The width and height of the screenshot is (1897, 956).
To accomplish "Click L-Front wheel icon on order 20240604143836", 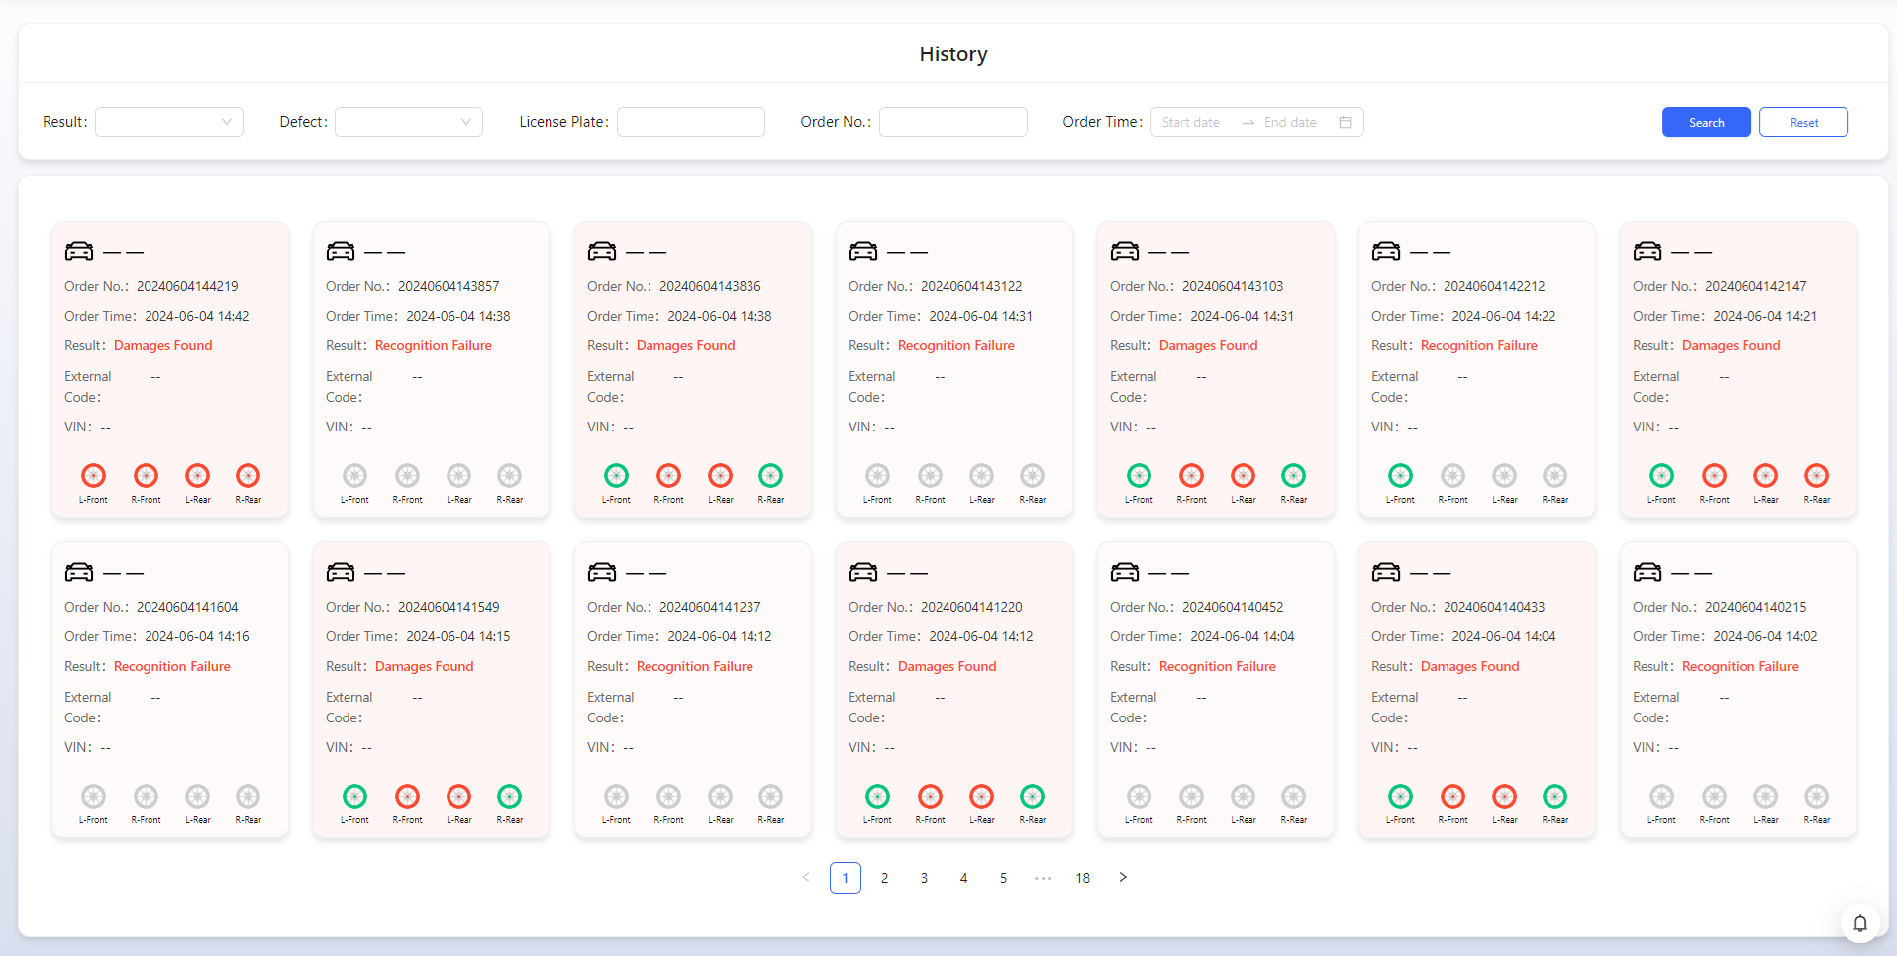I will tap(616, 476).
